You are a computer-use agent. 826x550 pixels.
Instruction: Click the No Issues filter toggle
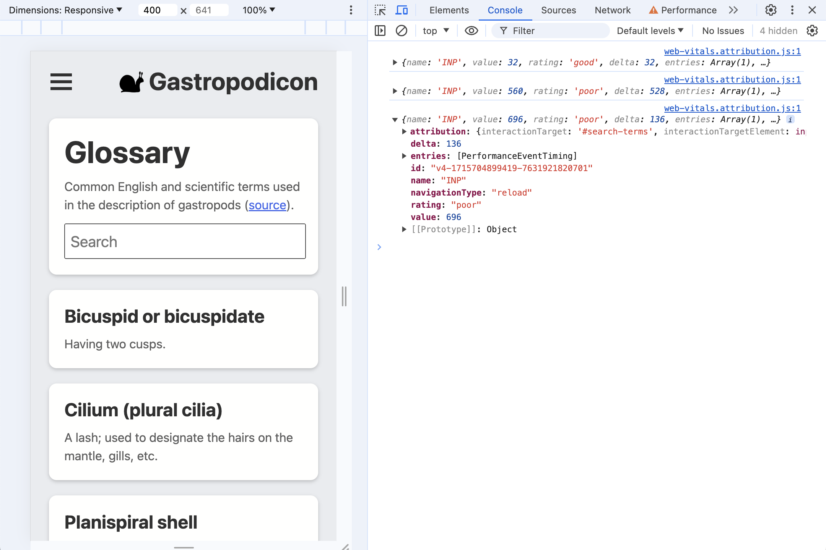[722, 29]
